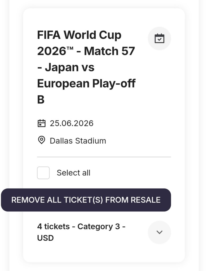Image resolution: width=208 pixels, height=271 pixels.
Task: Select the "Japan vs" heading line
Action: (66, 67)
